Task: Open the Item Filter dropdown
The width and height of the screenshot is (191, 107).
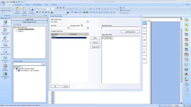Action: pos(68,28)
